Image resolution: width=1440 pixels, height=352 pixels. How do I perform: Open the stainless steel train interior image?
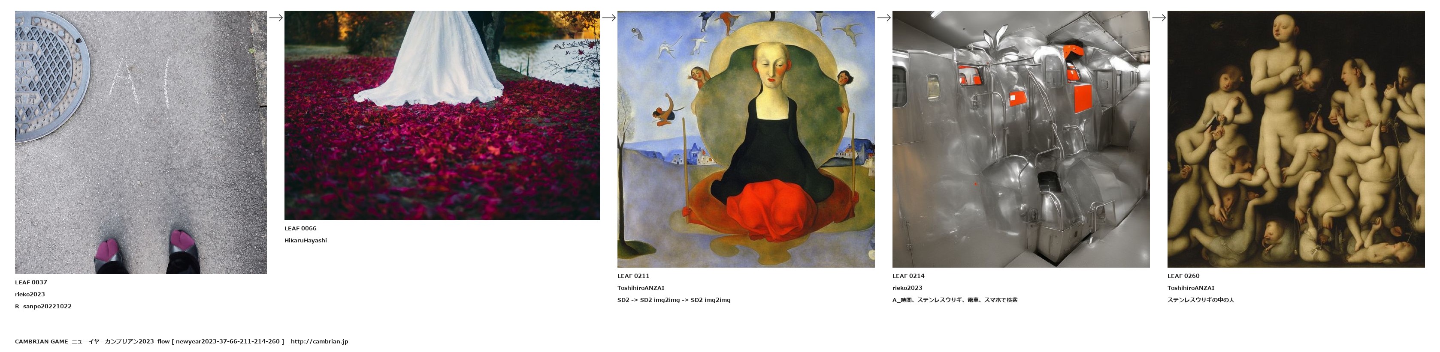point(1021,139)
